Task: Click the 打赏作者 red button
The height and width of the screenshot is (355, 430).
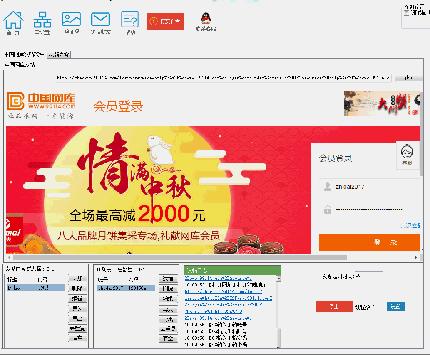Action: coord(165,21)
